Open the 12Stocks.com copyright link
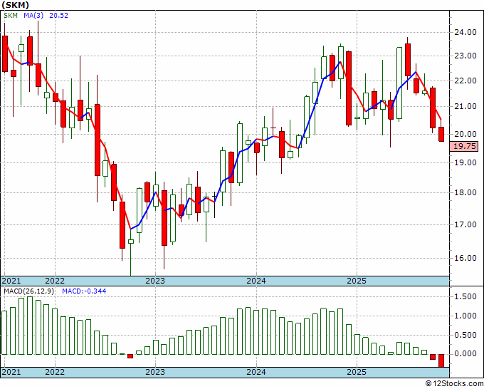Viewport: 484px width, 389px height. 454,384
